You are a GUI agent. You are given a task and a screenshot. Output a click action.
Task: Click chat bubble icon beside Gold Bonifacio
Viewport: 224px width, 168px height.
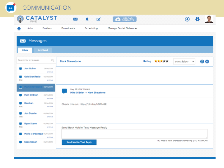coord(21,77)
